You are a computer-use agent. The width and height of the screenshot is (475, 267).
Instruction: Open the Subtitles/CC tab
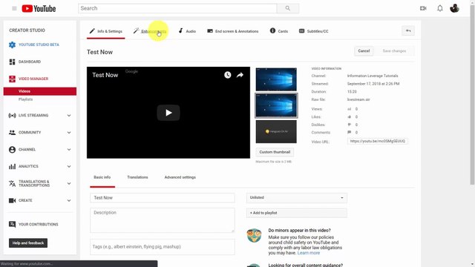point(313,31)
